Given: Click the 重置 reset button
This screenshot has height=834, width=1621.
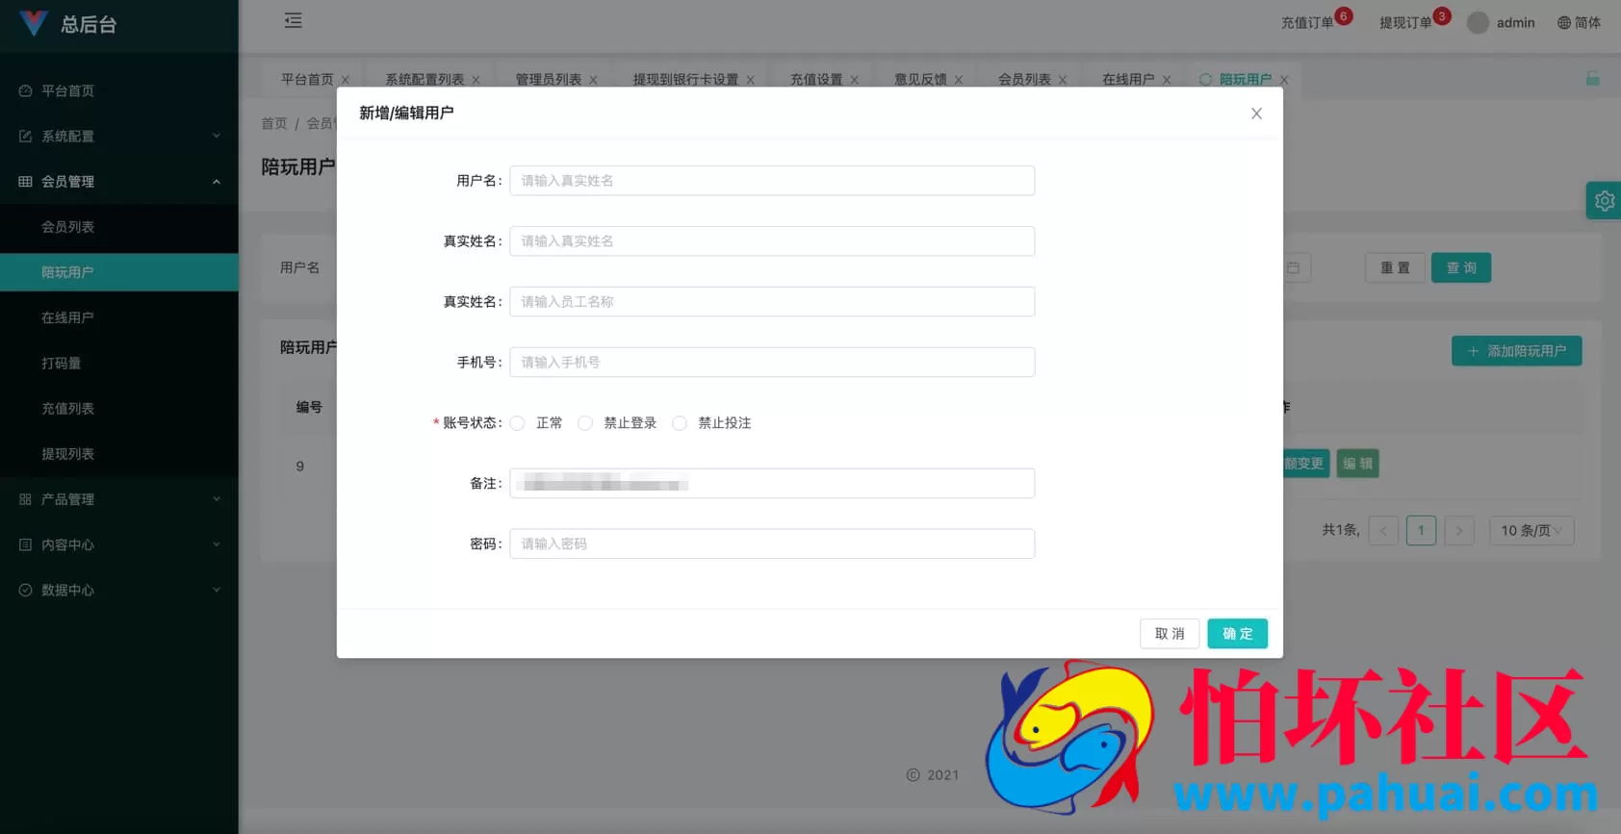Looking at the screenshot, I should tap(1395, 268).
